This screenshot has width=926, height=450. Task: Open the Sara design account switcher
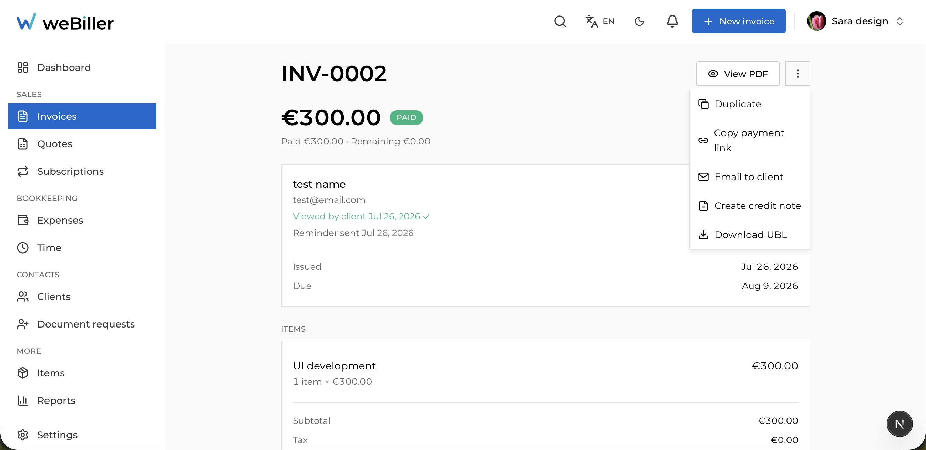(855, 21)
